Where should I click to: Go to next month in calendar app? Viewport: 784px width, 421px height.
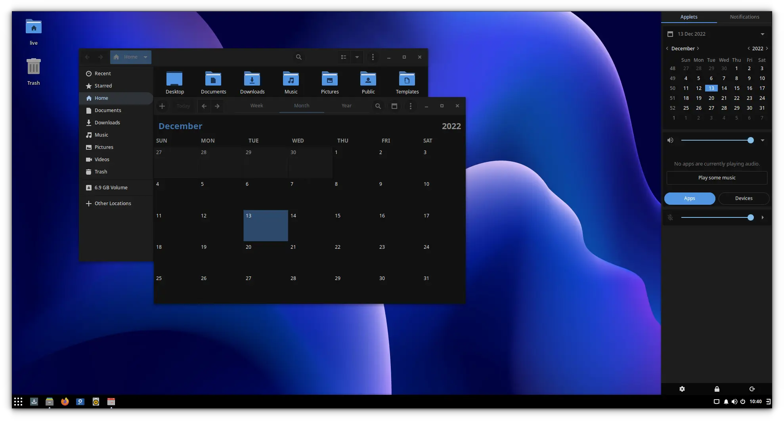pos(217,106)
